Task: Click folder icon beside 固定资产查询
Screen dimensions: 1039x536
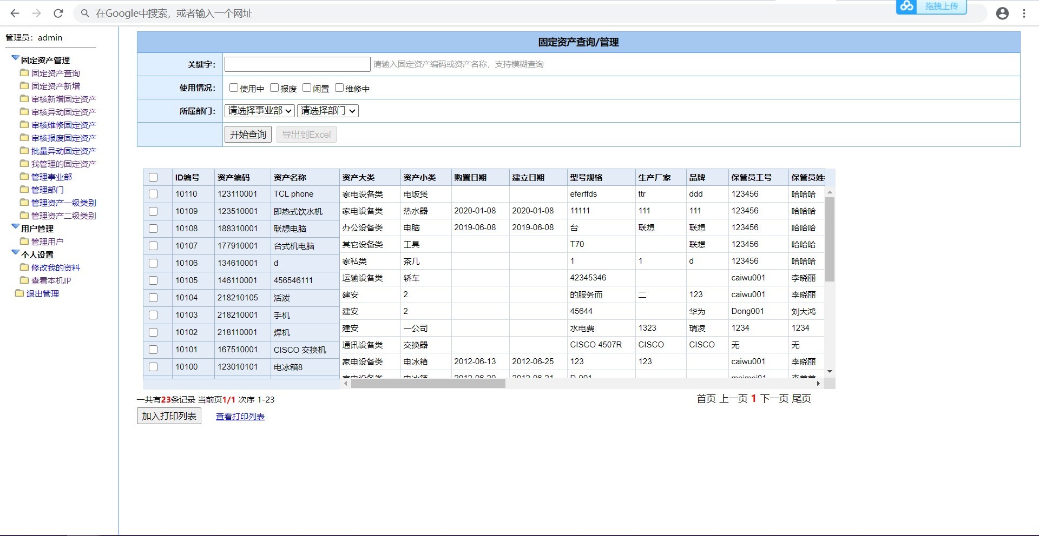Action: coord(24,72)
